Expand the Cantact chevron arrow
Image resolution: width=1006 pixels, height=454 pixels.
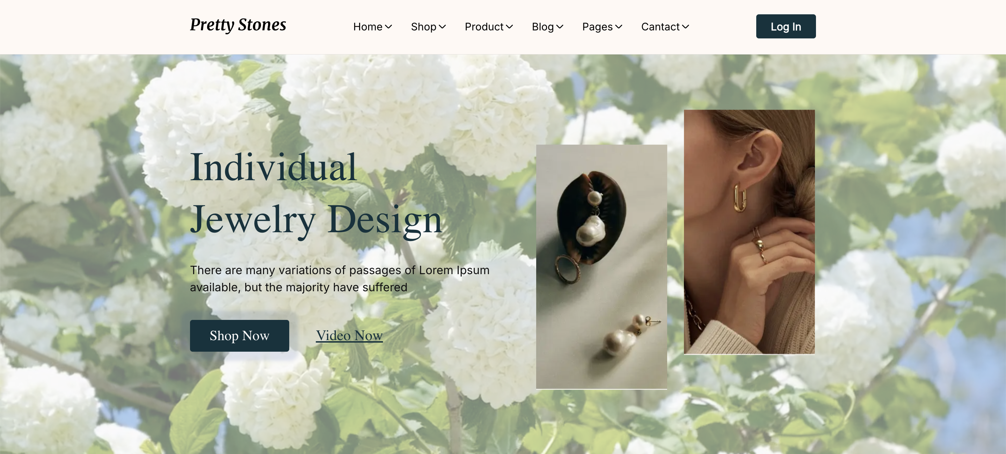(x=685, y=27)
